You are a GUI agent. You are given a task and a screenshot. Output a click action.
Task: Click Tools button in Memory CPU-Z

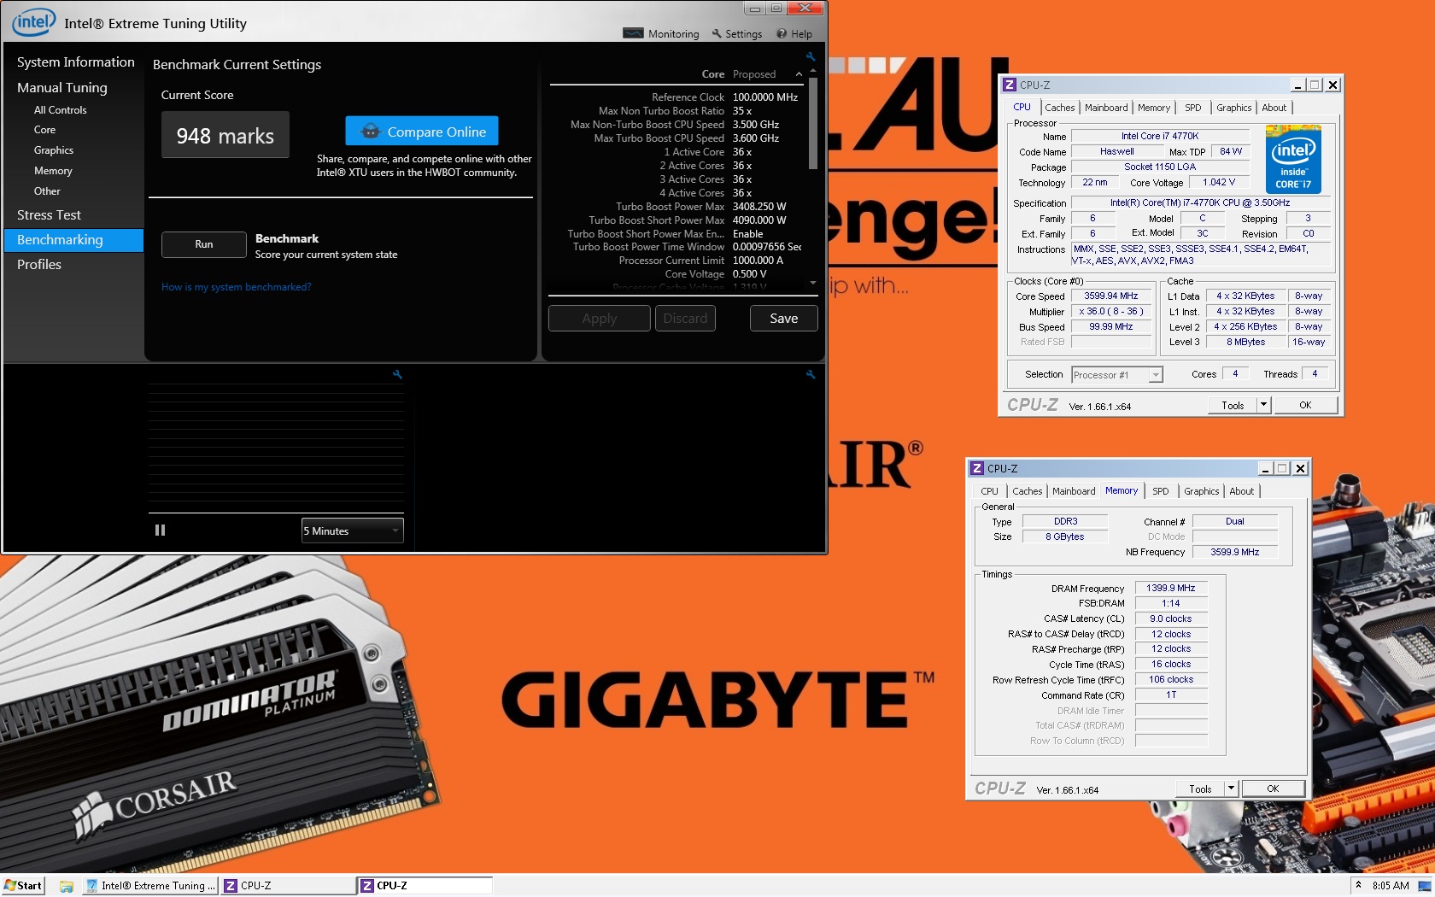[1200, 789]
